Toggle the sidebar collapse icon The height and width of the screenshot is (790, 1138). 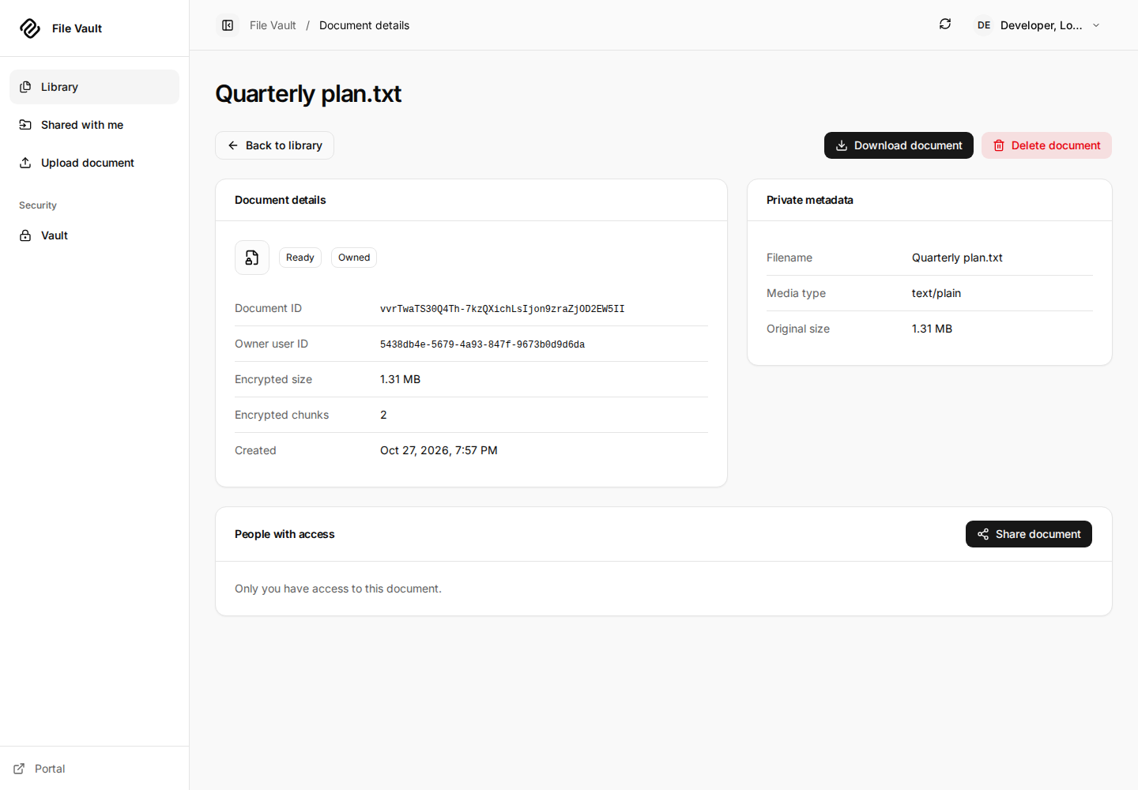228,25
